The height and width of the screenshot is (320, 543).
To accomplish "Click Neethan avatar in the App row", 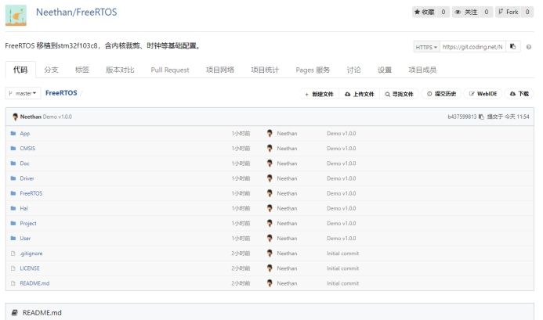I will (270, 133).
